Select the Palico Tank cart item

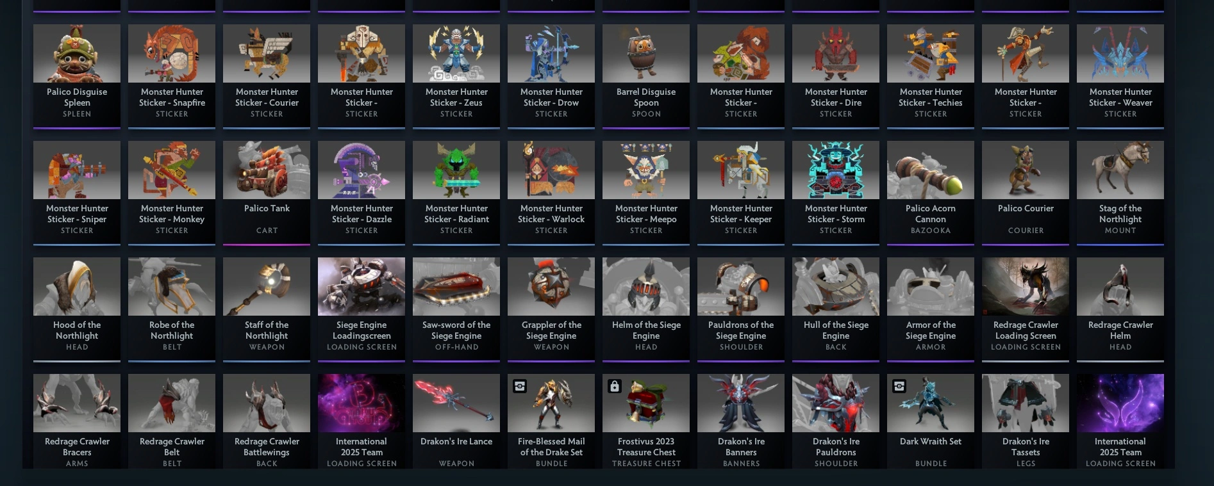pos(267,193)
